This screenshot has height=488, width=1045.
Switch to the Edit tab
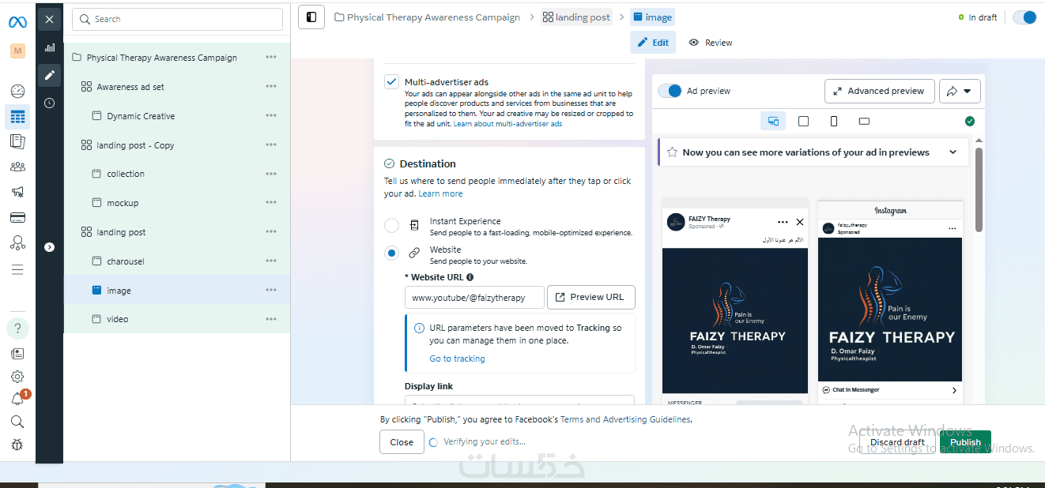pos(653,43)
